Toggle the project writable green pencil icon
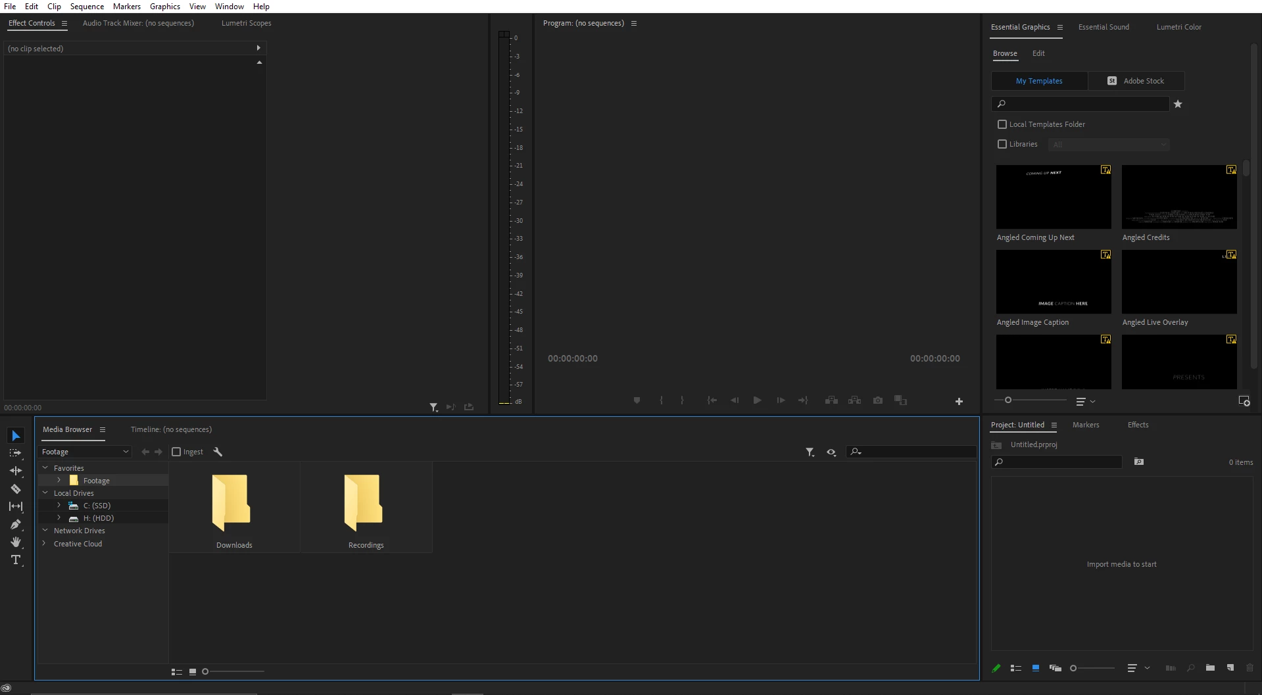 [996, 668]
